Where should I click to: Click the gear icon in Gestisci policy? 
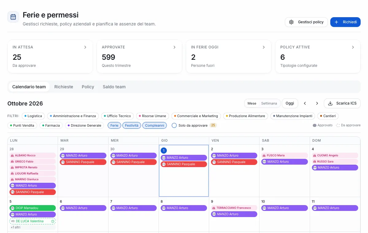[x=291, y=22]
